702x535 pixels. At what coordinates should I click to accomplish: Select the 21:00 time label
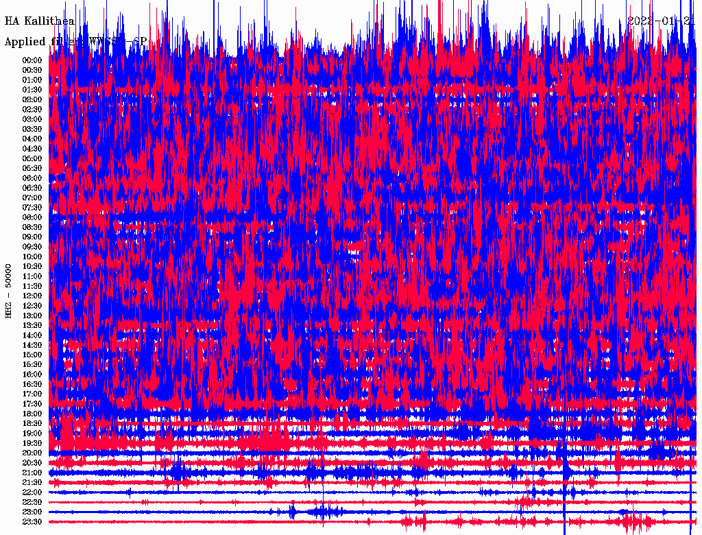pos(32,473)
